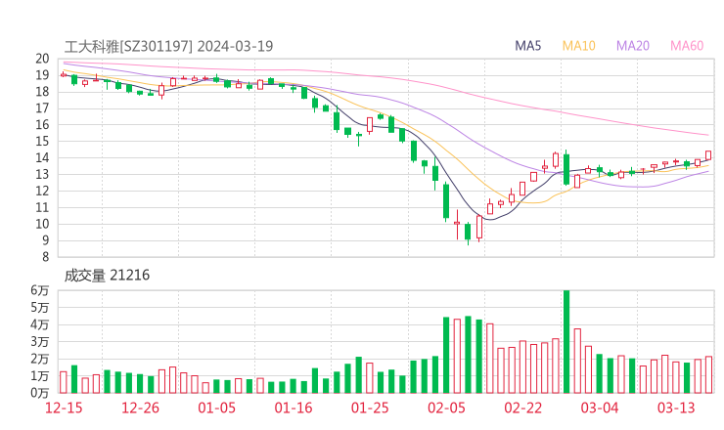Click the 02-22 date axis label

pyautogui.click(x=523, y=408)
